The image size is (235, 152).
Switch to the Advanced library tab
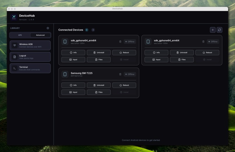(40, 35)
